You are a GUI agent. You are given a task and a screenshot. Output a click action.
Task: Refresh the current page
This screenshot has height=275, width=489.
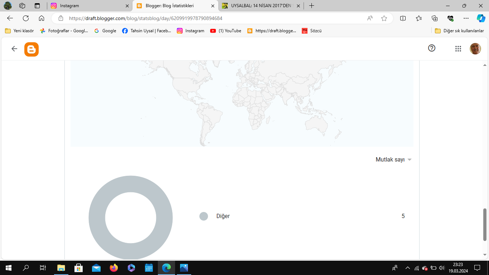pos(26,18)
